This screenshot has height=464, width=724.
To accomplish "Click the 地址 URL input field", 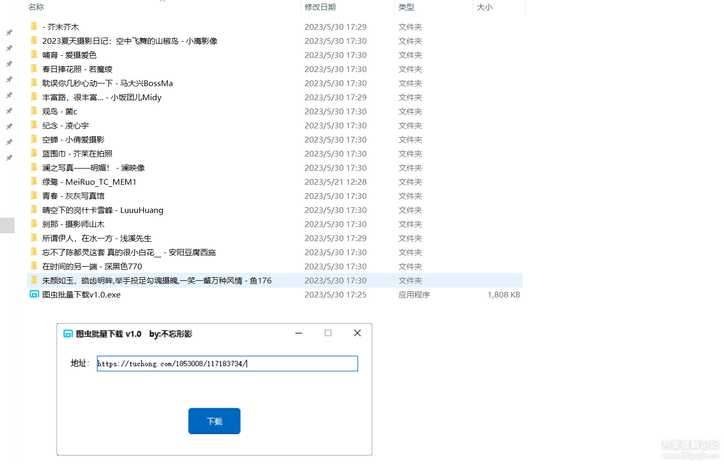I will pyautogui.click(x=227, y=363).
